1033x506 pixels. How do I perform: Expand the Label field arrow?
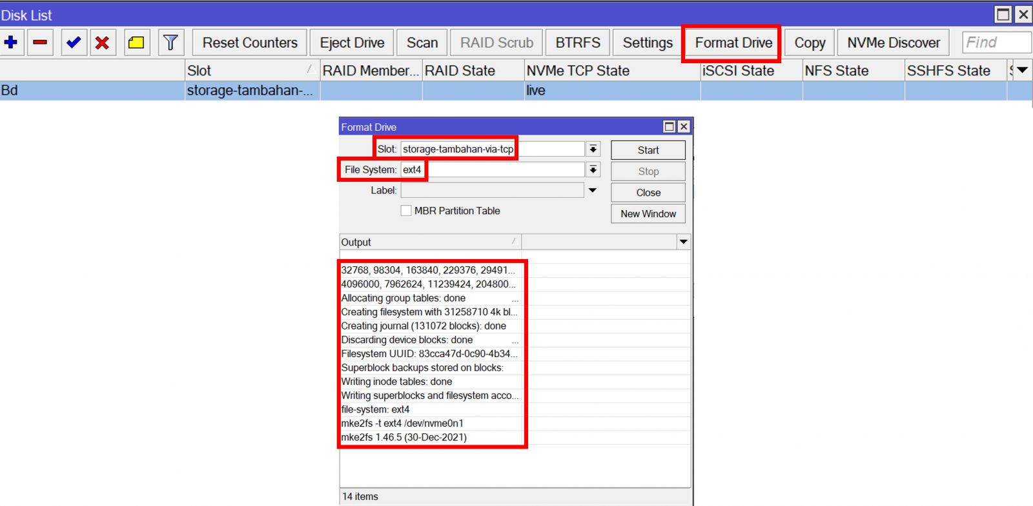pyautogui.click(x=593, y=191)
